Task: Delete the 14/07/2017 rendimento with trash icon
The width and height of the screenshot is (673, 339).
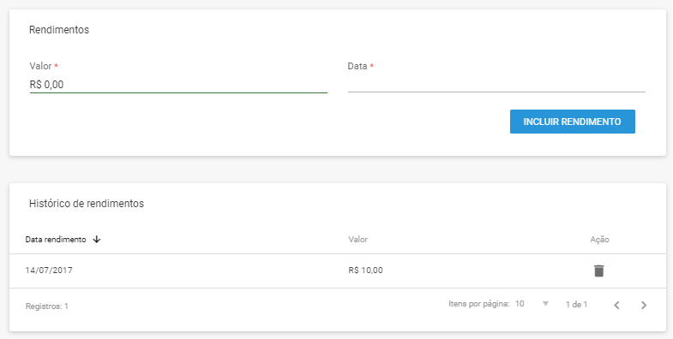Action: (598, 271)
